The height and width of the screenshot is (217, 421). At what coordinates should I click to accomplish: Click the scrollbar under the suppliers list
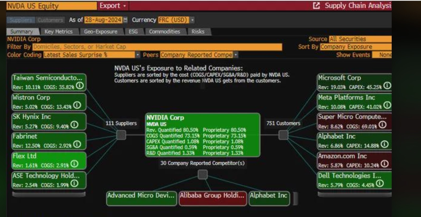[49, 194]
